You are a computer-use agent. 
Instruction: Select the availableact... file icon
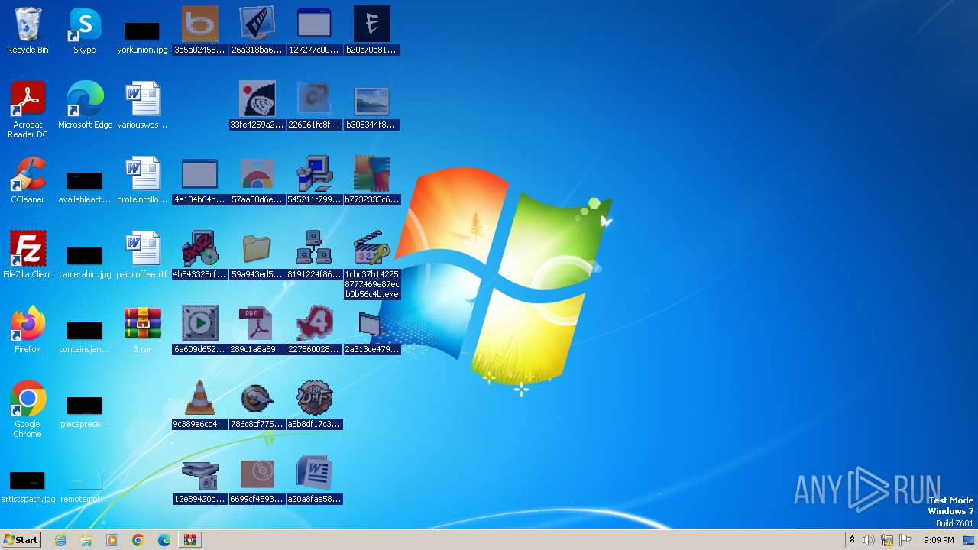pyautogui.click(x=85, y=181)
